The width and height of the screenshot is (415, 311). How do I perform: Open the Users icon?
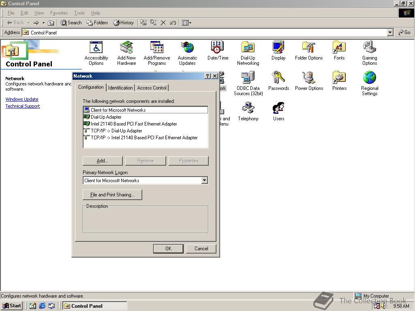click(278, 112)
